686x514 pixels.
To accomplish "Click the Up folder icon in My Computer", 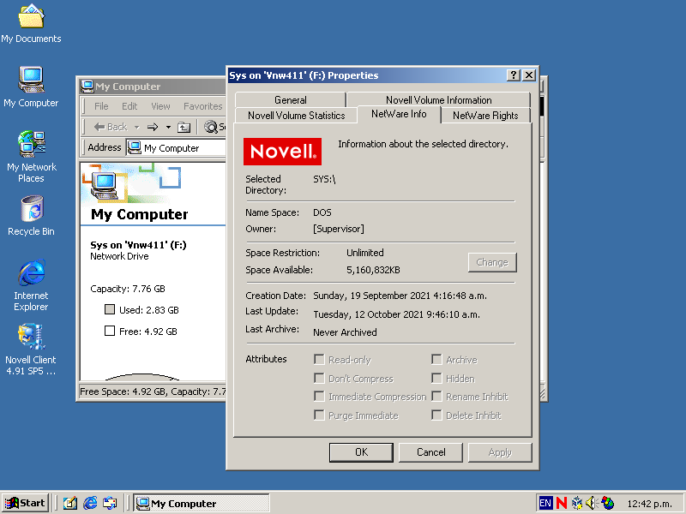I will click(x=184, y=127).
